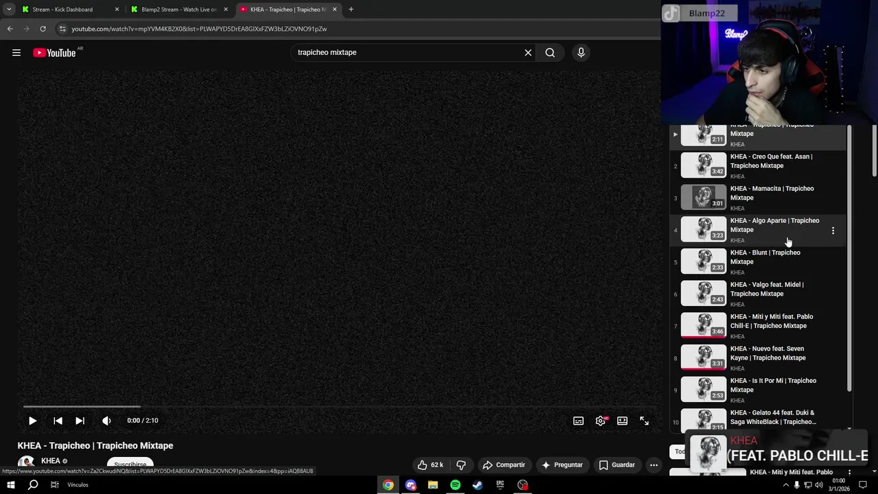The height and width of the screenshot is (494, 878).
Task: Click the Preguntar button
Action: (x=562, y=464)
